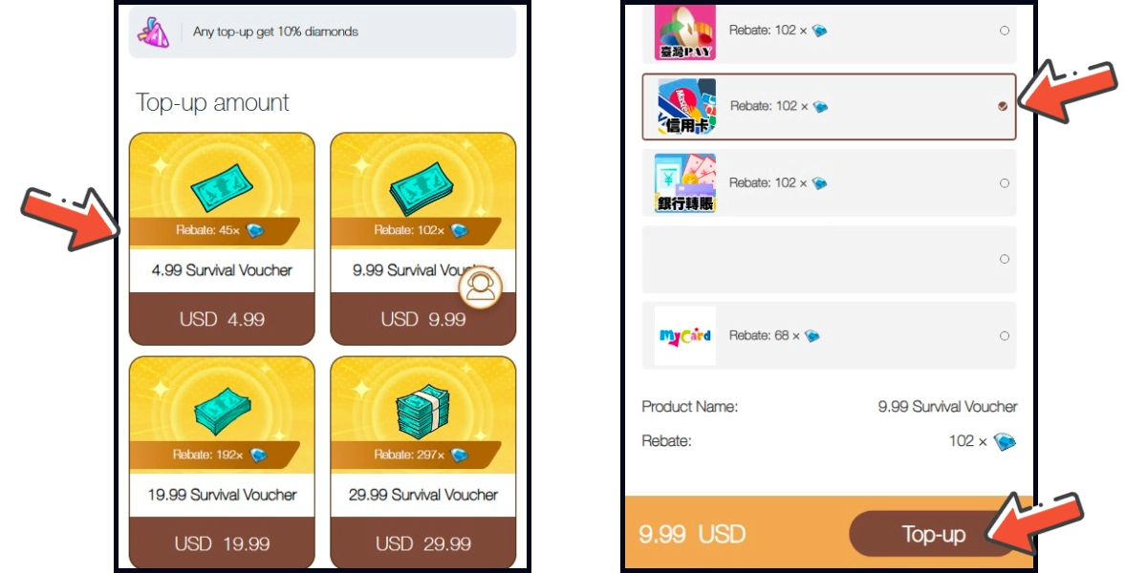Viewport: 1147px width, 573px height.
Task: Click the bank transfer payment logo
Action: coord(684,182)
